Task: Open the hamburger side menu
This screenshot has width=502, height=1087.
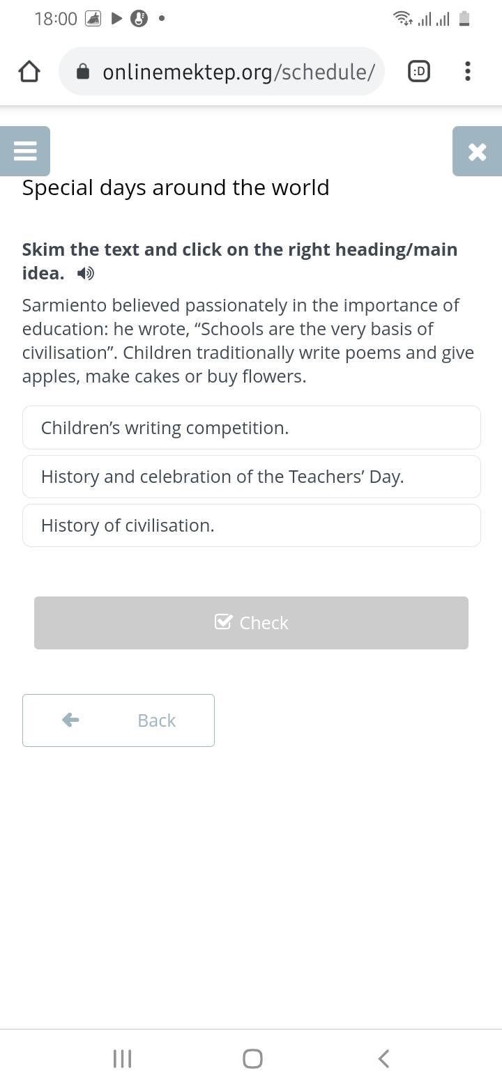Action: pyautogui.click(x=25, y=151)
